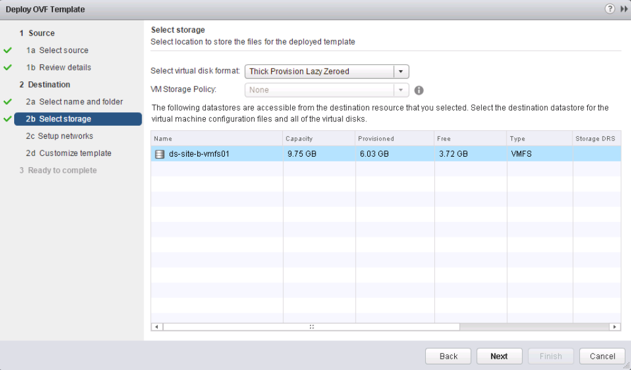
Task: Sort by the Name column header
Action: (x=217, y=139)
